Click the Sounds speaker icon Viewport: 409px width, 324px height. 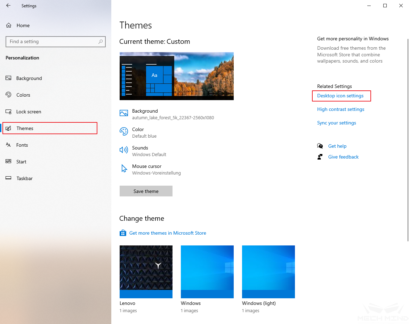(124, 149)
